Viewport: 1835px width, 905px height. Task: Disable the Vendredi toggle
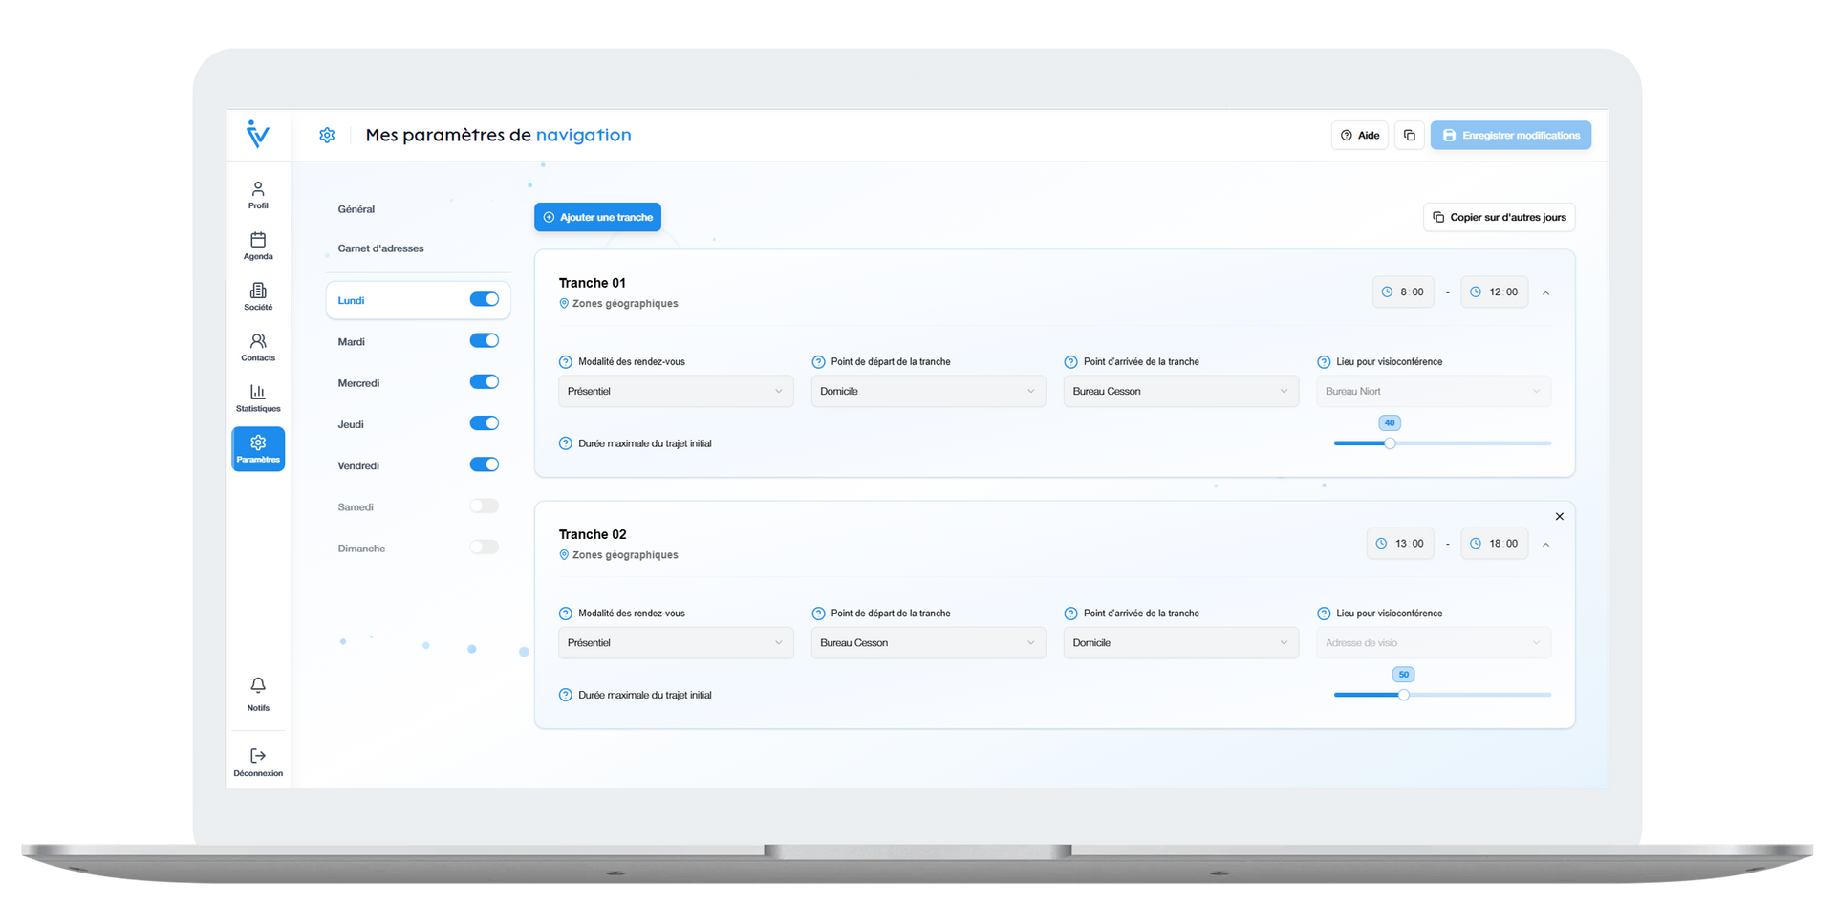[485, 464]
